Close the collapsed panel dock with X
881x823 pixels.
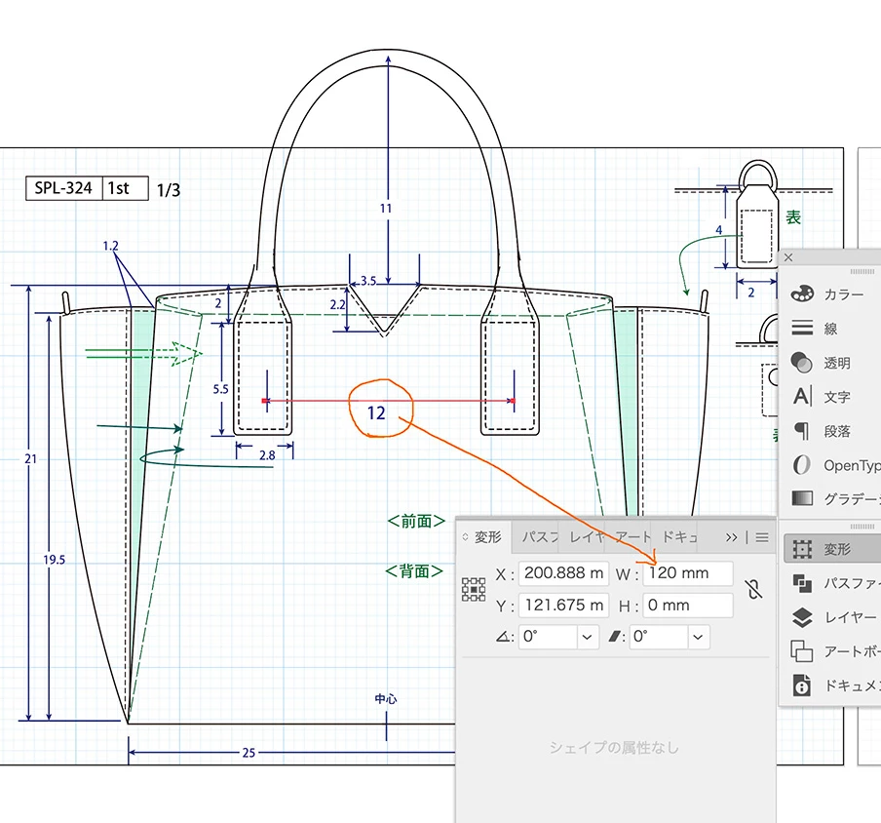click(x=788, y=257)
